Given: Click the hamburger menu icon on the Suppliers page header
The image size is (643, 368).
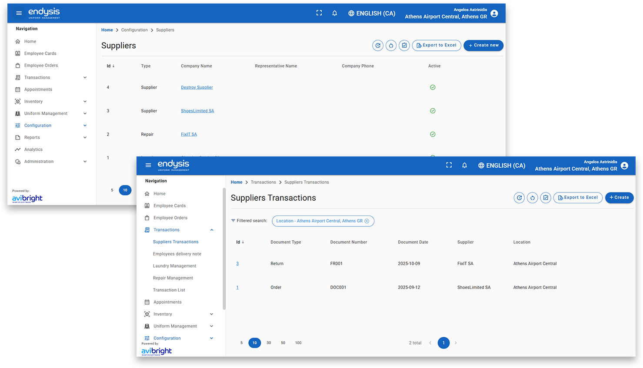Looking at the screenshot, I should click(x=19, y=13).
